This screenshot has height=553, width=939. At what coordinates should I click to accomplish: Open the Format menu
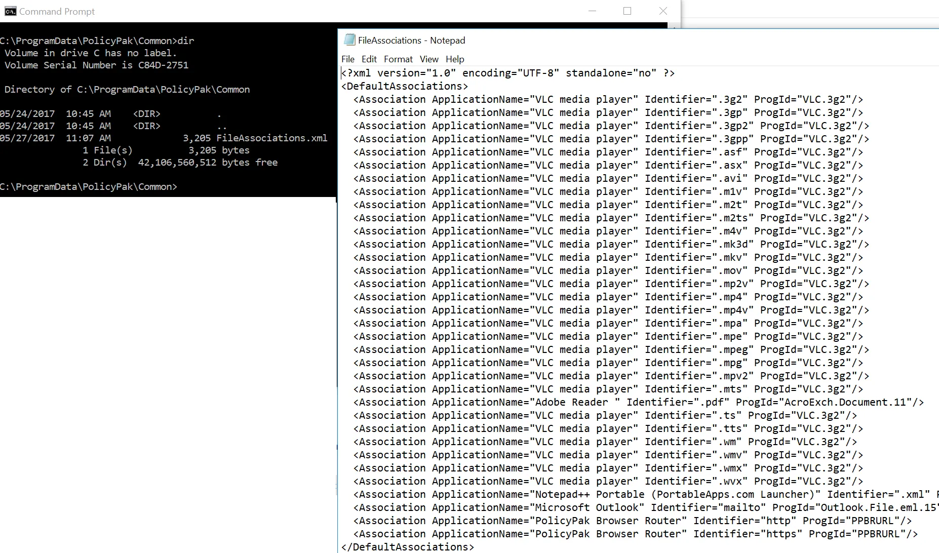(x=398, y=59)
